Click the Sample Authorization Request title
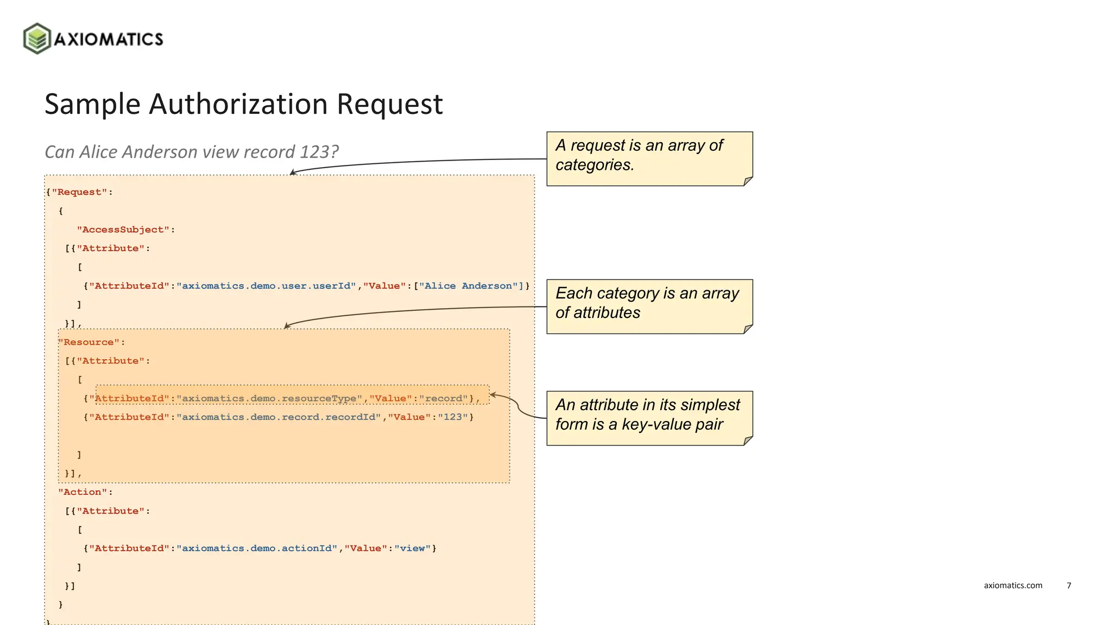This screenshot has width=1112, height=625. (x=243, y=104)
